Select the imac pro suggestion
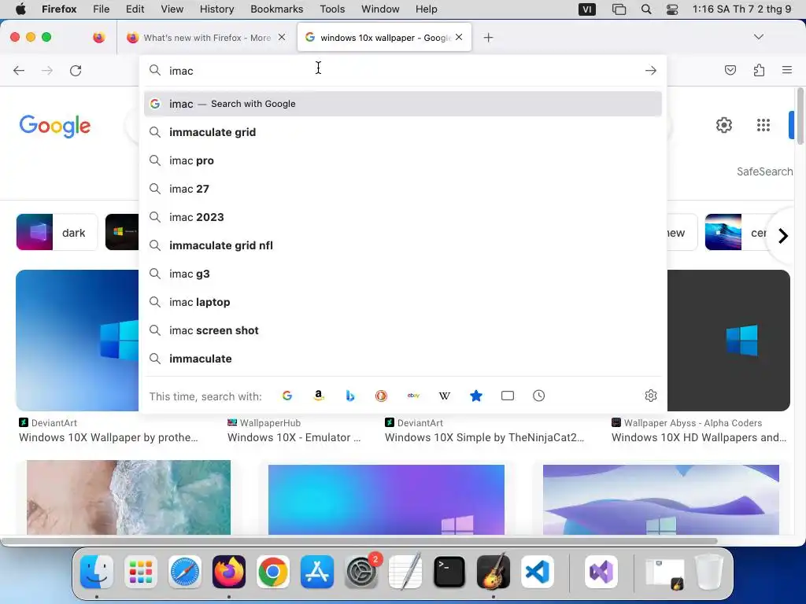This screenshot has height=604, width=806. coord(402,160)
